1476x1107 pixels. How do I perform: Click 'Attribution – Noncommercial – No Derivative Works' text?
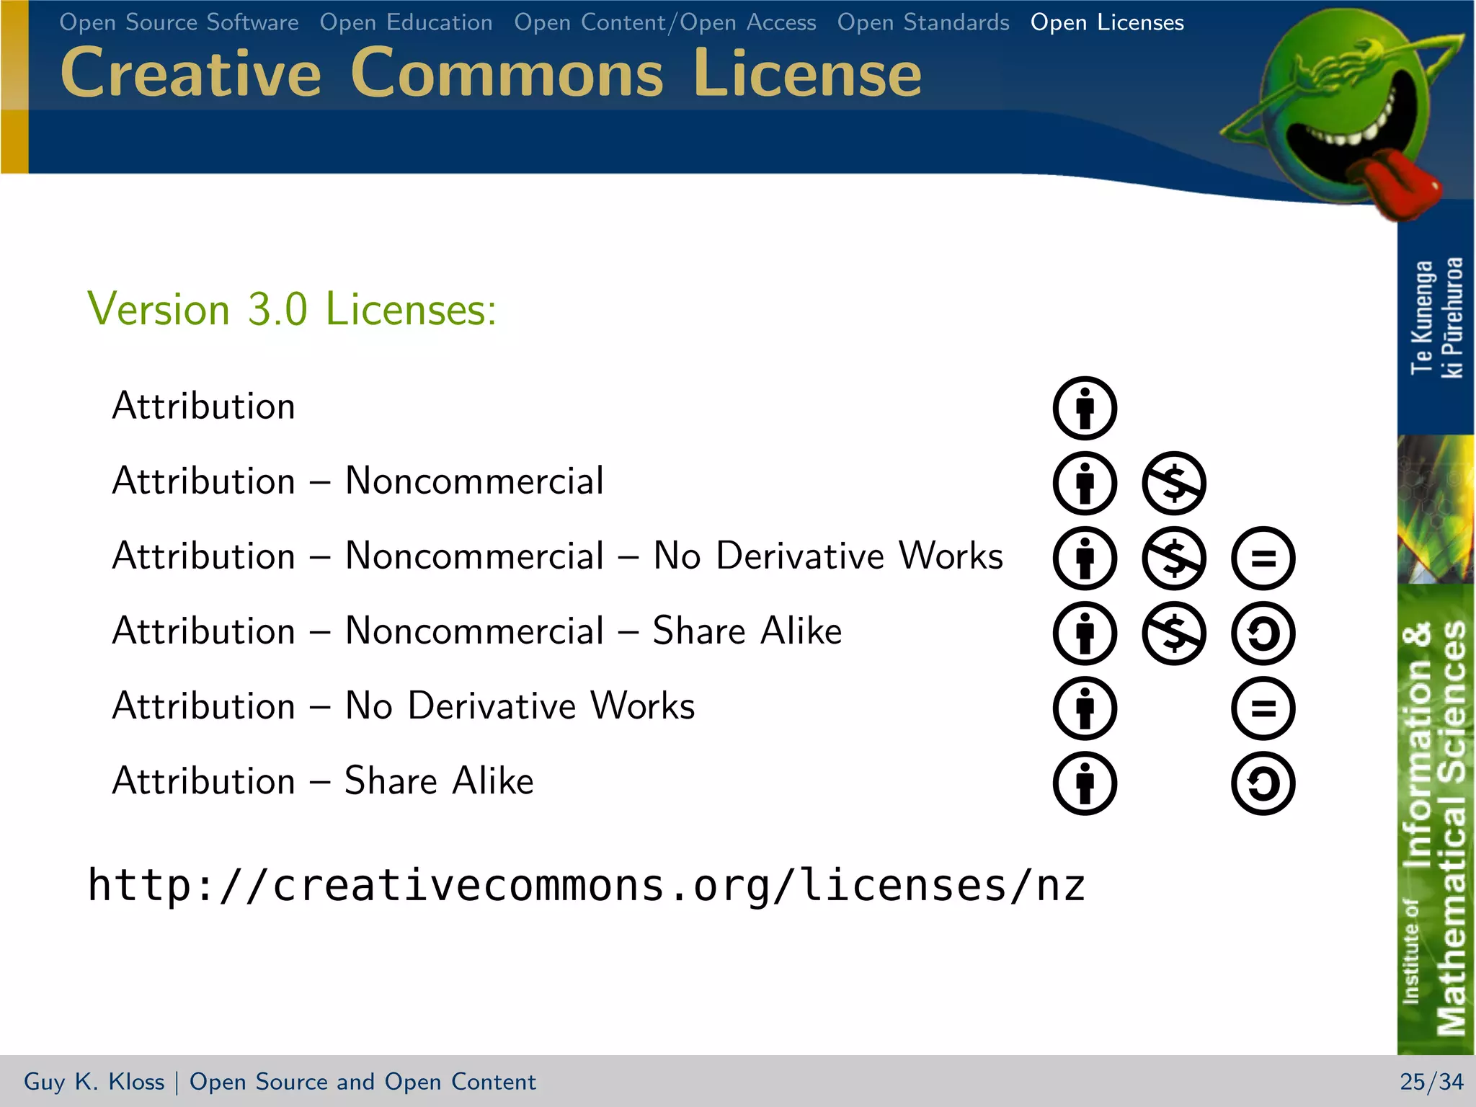558,556
